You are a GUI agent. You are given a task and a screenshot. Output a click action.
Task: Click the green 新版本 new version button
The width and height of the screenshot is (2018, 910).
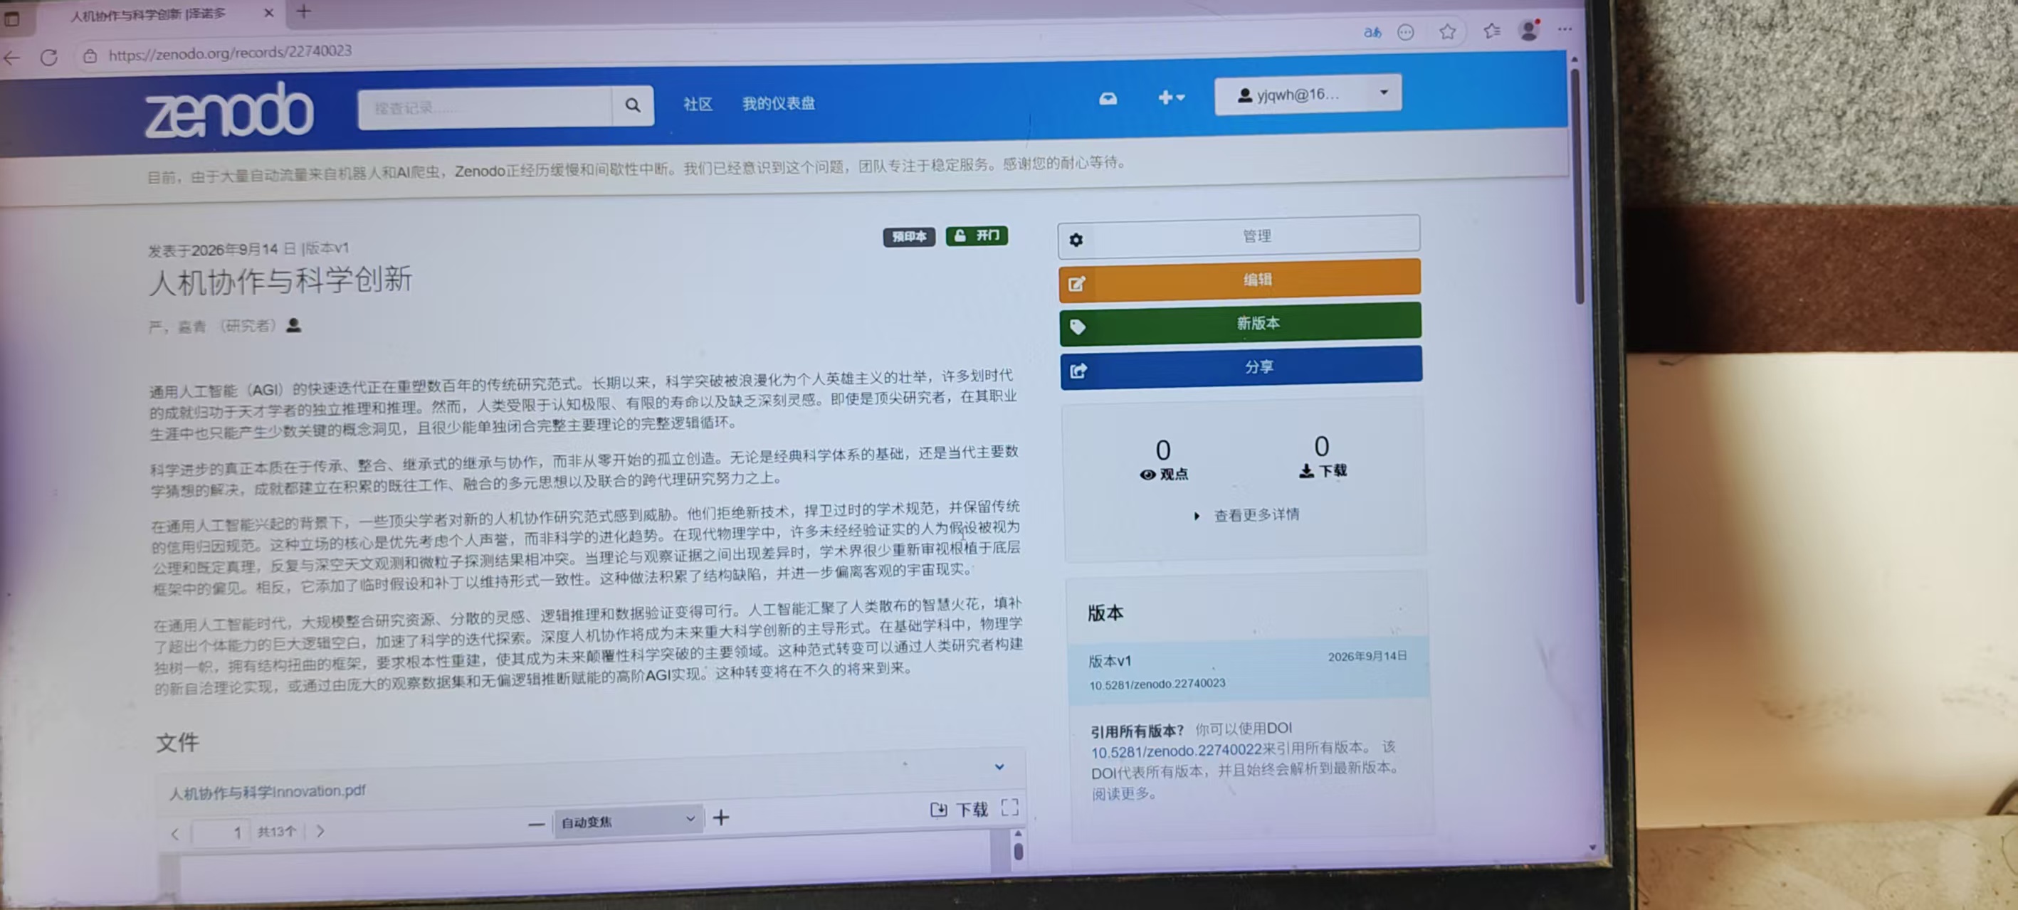pyautogui.click(x=1240, y=324)
